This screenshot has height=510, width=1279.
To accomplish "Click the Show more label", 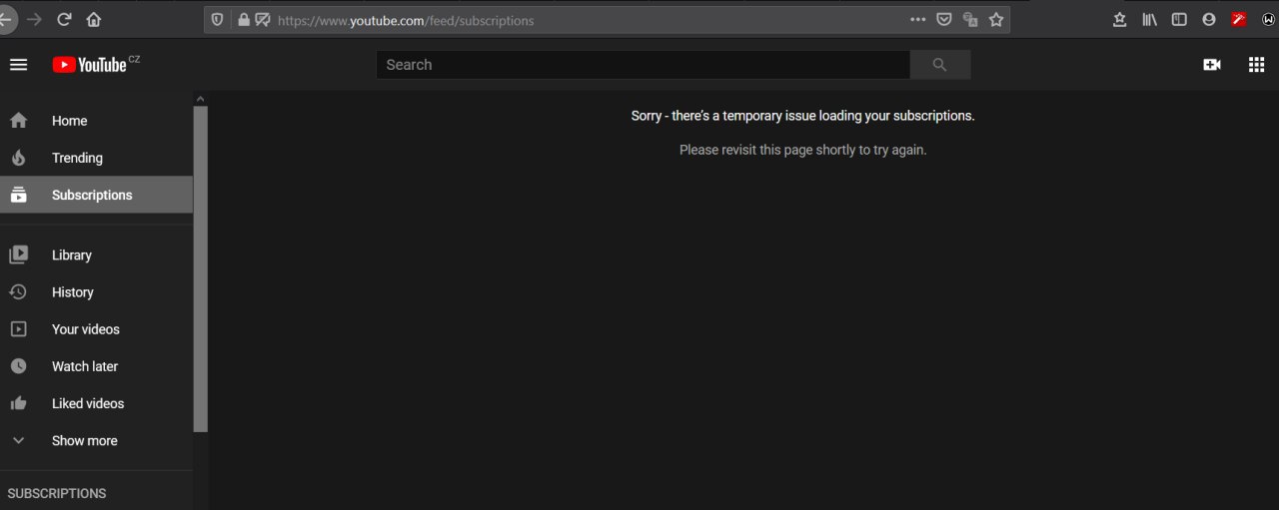I will coord(85,441).
